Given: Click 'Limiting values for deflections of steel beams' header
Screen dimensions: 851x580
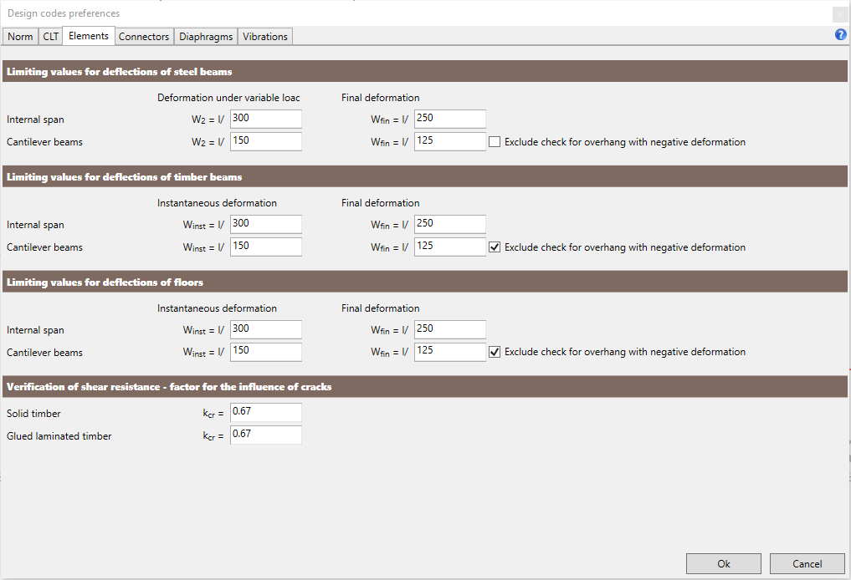Looking at the screenshot, I should pyautogui.click(x=425, y=72).
